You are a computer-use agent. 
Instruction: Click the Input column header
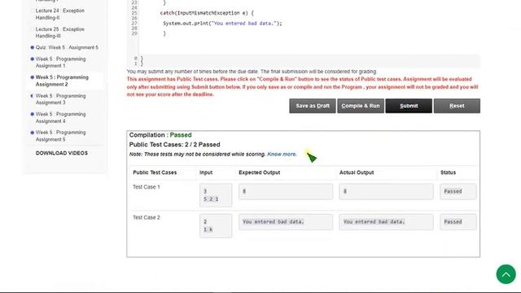tap(206, 173)
